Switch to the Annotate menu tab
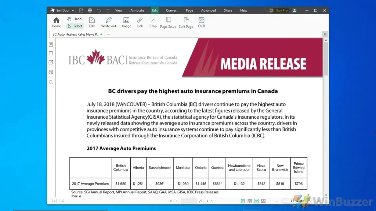This screenshot has width=376, height=211. click(x=137, y=11)
